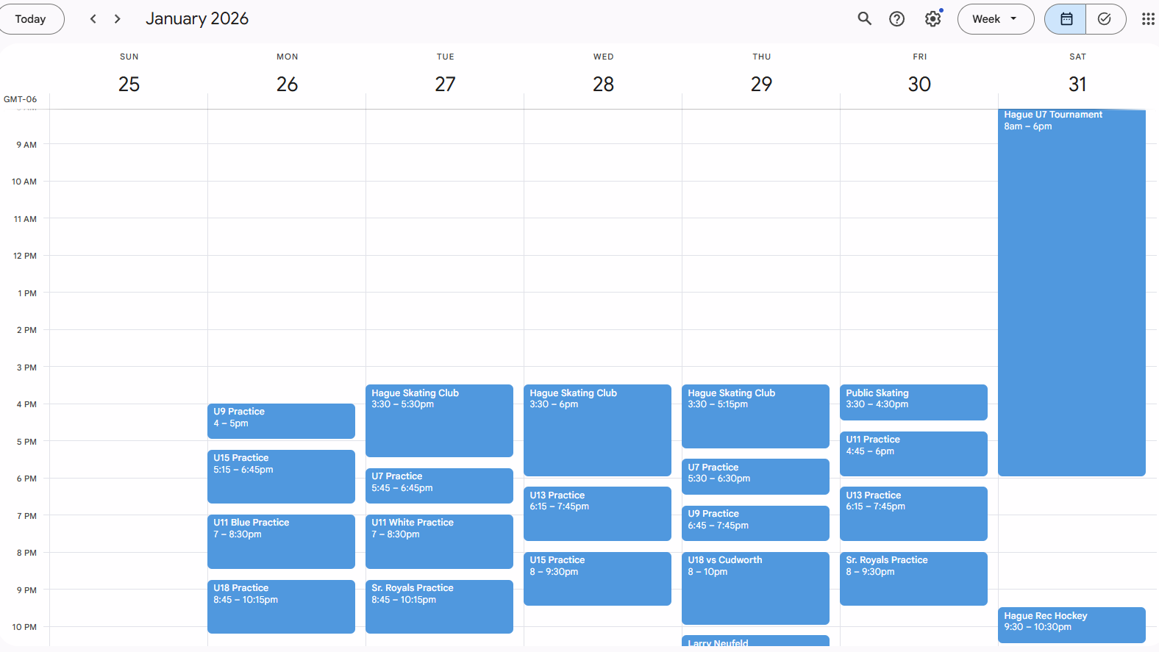
Task: Open Sr. Royals Practice on Friday
Action: (913, 578)
